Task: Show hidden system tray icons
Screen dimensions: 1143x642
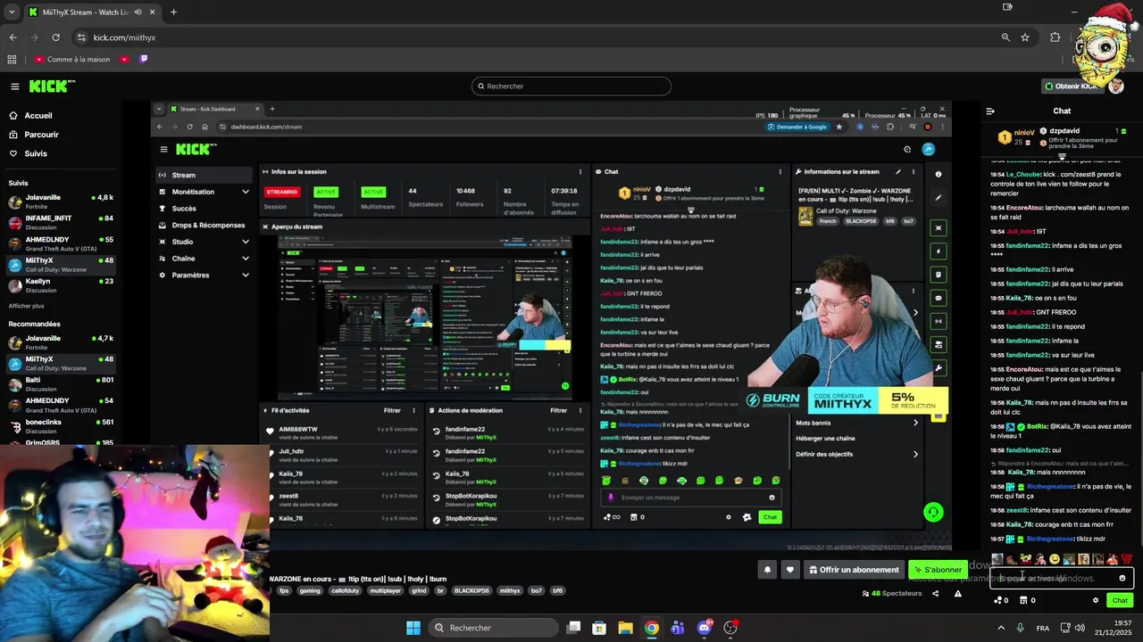Action: pyautogui.click(x=1000, y=628)
